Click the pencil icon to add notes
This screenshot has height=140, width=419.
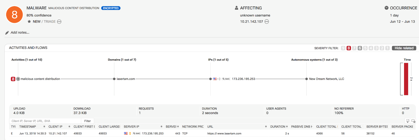pyautogui.click(x=7, y=33)
